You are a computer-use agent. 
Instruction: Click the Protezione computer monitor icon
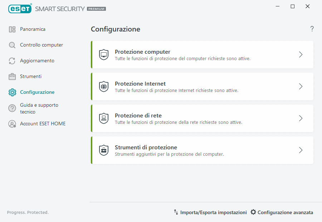point(104,54)
